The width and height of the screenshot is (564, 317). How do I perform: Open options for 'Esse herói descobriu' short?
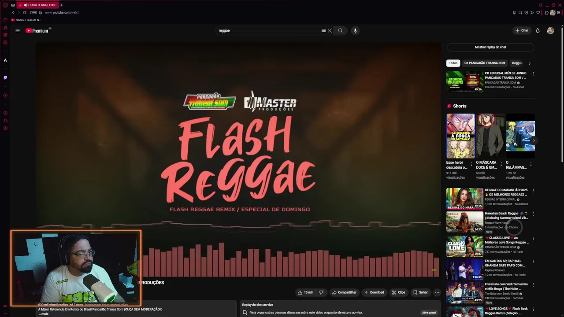471,164
